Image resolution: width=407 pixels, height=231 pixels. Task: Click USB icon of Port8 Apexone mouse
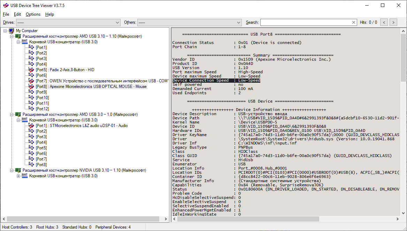point(31,87)
